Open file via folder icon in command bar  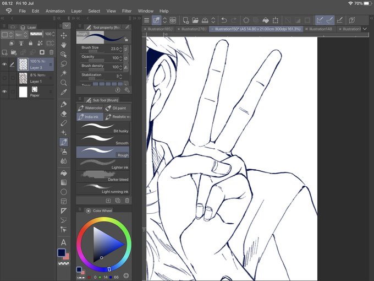pyautogui.click(x=195, y=20)
